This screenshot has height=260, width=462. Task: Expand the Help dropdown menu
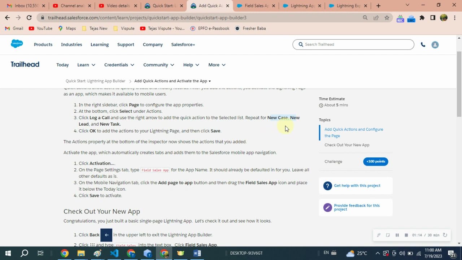191,65
